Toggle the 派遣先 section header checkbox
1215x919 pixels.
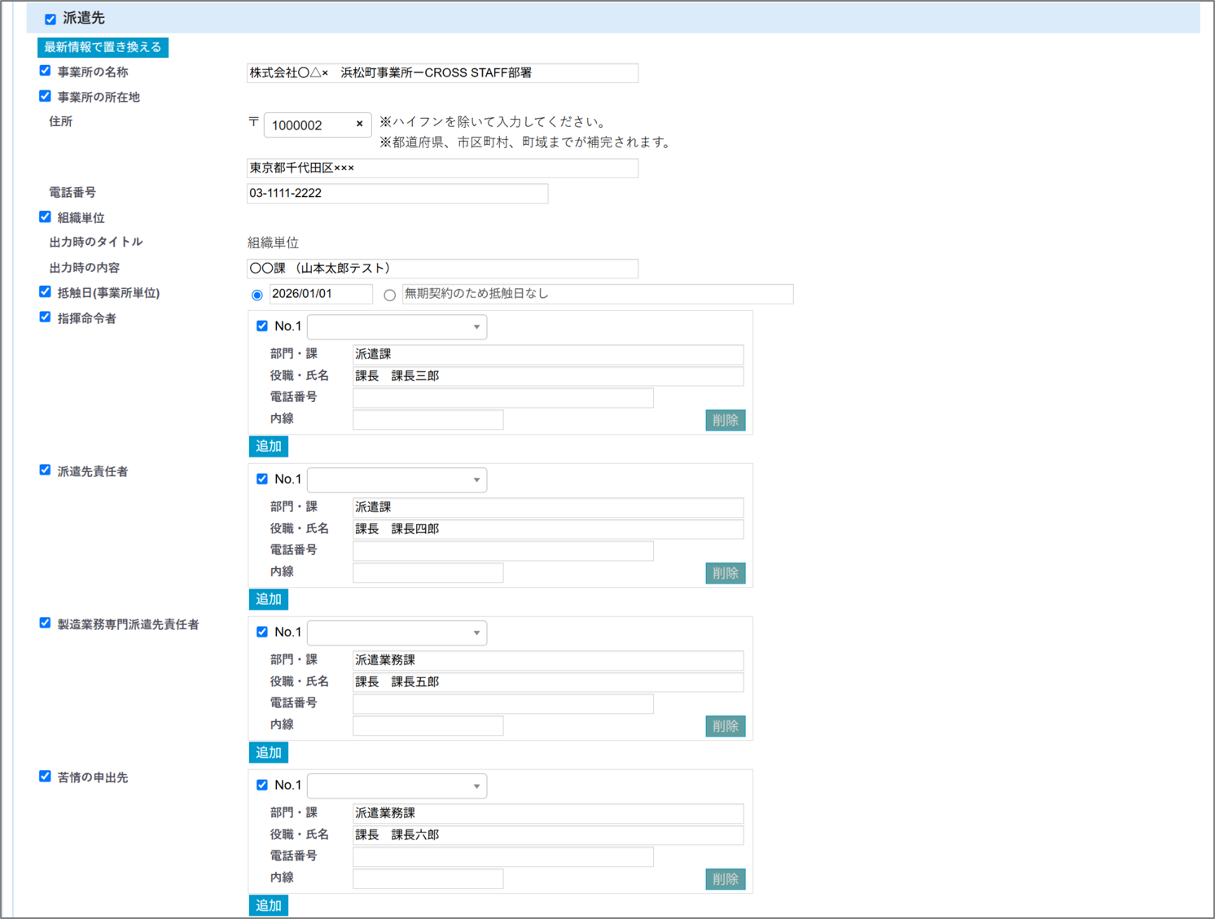[x=50, y=19]
